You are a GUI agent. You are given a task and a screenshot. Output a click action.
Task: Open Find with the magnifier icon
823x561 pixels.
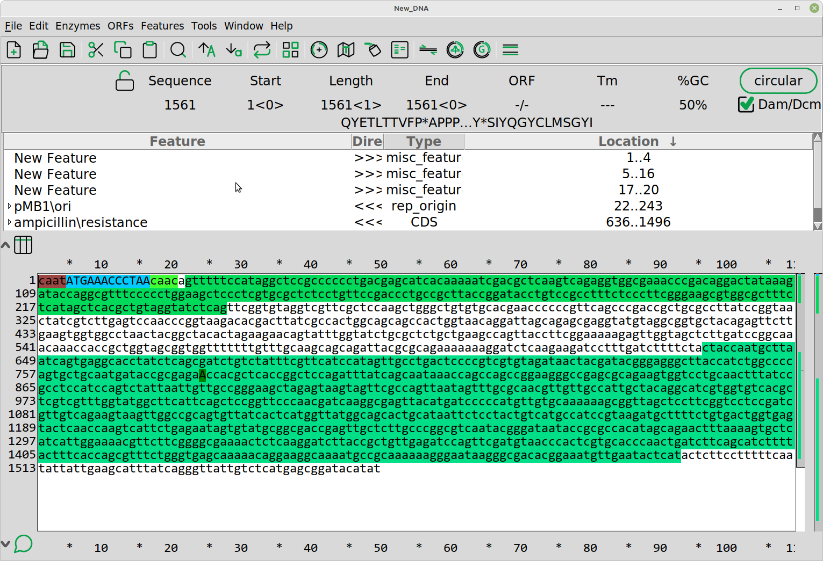coord(178,50)
